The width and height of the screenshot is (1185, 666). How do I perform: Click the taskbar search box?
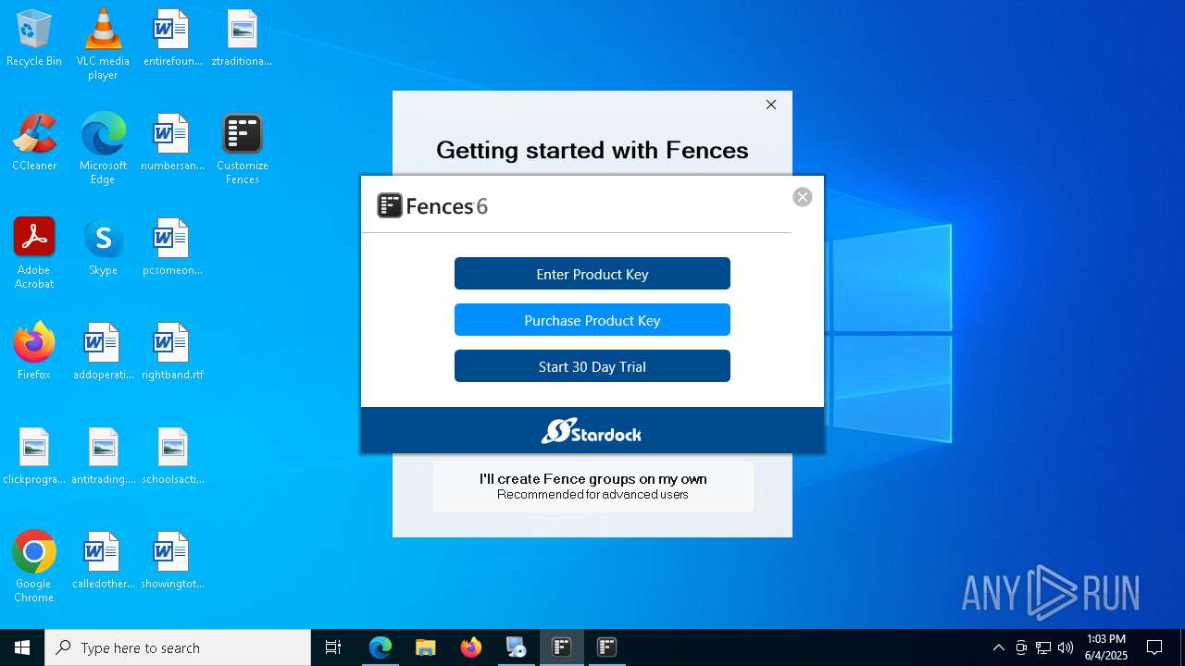pos(178,647)
